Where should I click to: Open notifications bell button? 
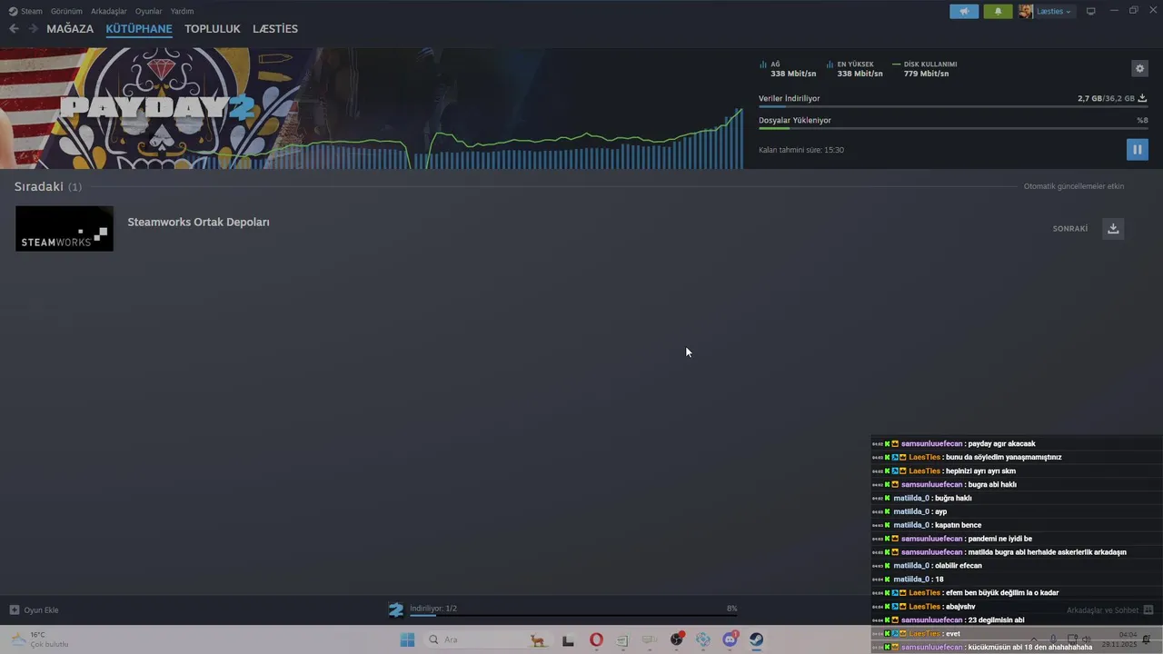(998, 11)
